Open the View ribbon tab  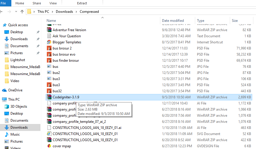pos(53,3)
